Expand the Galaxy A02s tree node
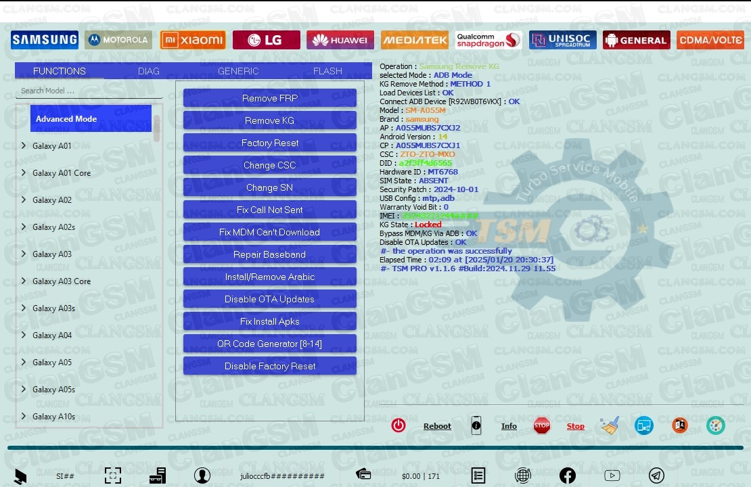Viewport: 751px width, 487px height. [x=24, y=227]
